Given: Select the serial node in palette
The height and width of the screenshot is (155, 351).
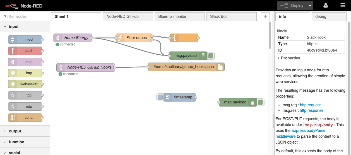Looking at the screenshot, I should 25,118.
